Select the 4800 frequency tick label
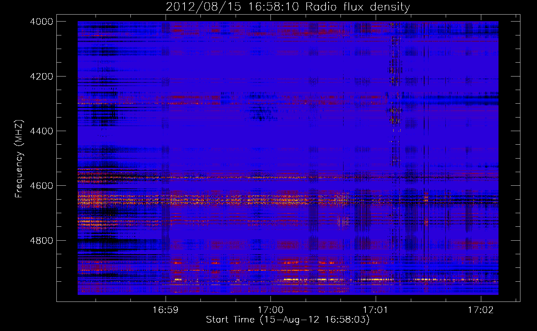The width and height of the screenshot is (537, 331). point(41,241)
